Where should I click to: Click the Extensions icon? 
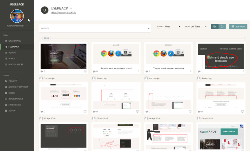[6, 105]
